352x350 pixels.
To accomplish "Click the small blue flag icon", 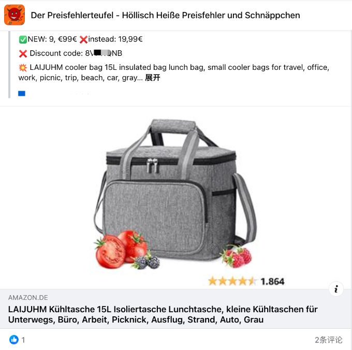I will coord(22,93).
